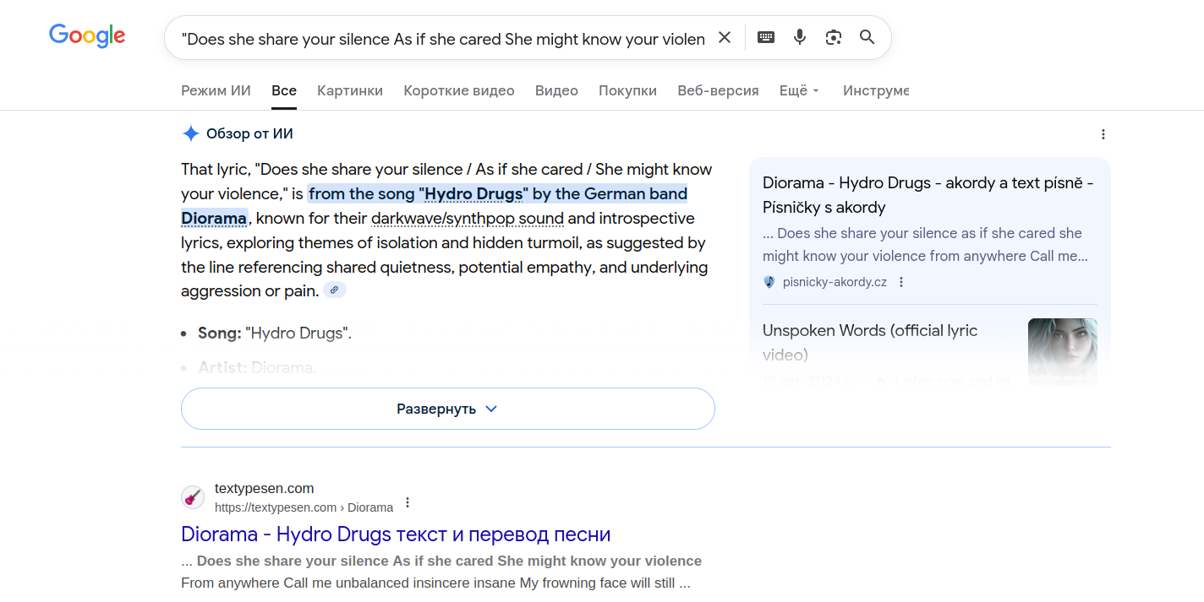Open search by image camera icon
1204x602 pixels.
(834, 37)
